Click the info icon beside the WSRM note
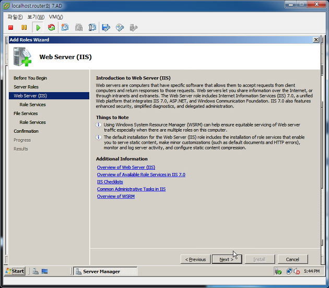The width and height of the screenshot is (329, 288). point(98,125)
